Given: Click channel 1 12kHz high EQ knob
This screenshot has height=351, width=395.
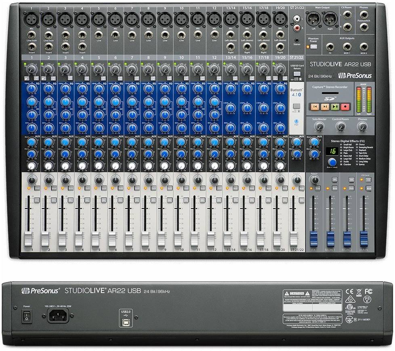Looking at the screenshot, I should tap(32, 89).
